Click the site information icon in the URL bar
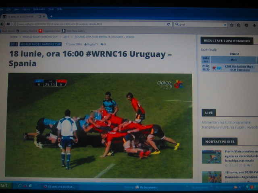This screenshot has height=193, width=258. 15,24
